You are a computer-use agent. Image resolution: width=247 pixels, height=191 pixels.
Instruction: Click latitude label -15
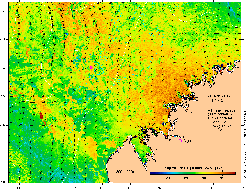pyautogui.click(x=3, y=97)
